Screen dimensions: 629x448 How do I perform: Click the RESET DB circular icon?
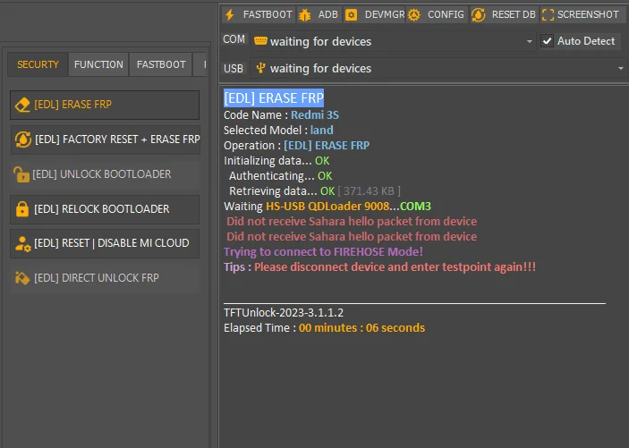point(478,15)
